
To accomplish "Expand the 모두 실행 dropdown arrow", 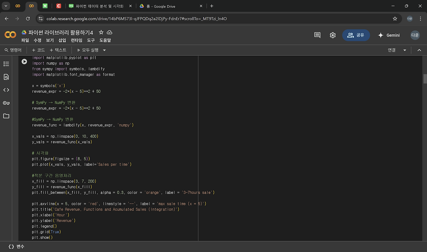I will coord(104,50).
